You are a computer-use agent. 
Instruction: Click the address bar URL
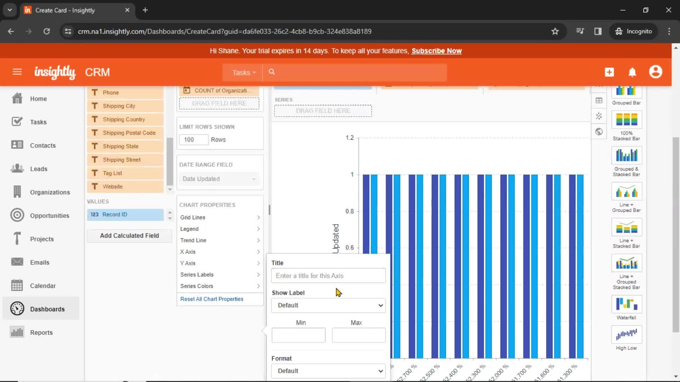[x=225, y=31]
